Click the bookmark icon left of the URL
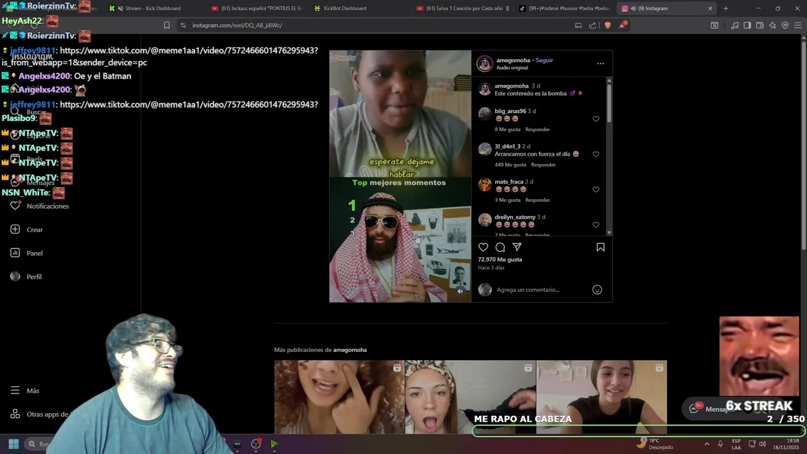Image resolution: width=807 pixels, height=454 pixels. pyautogui.click(x=166, y=25)
